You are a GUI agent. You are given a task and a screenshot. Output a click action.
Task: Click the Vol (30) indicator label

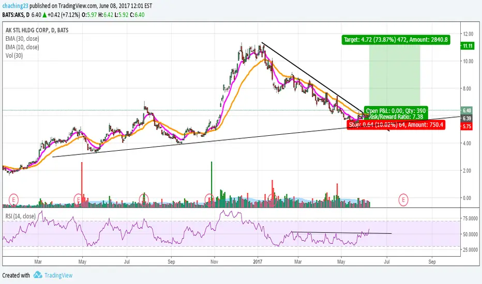click(x=14, y=56)
